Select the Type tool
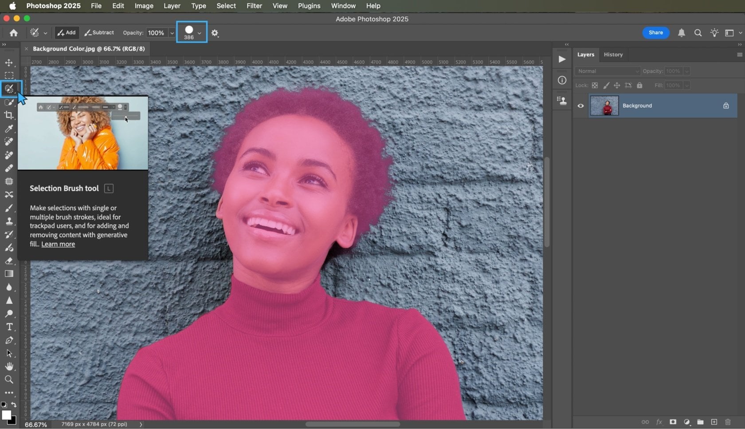The height and width of the screenshot is (429, 745). [x=9, y=327]
